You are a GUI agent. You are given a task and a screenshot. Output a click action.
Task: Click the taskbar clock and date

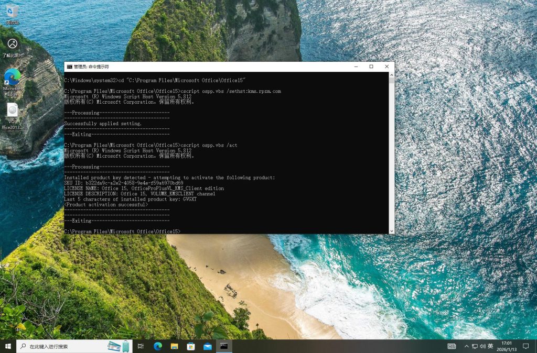tap(507, 346)
